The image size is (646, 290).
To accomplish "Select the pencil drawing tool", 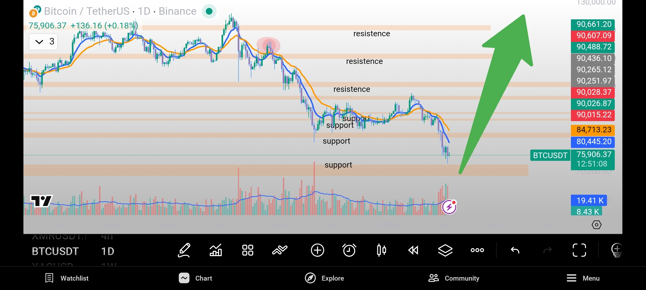I will (x=184, y=250).
